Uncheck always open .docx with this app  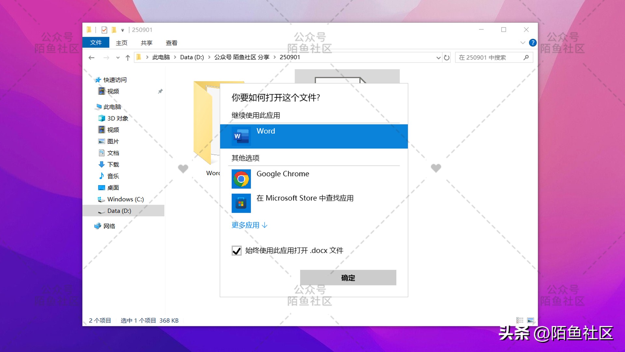coord(237,251)
